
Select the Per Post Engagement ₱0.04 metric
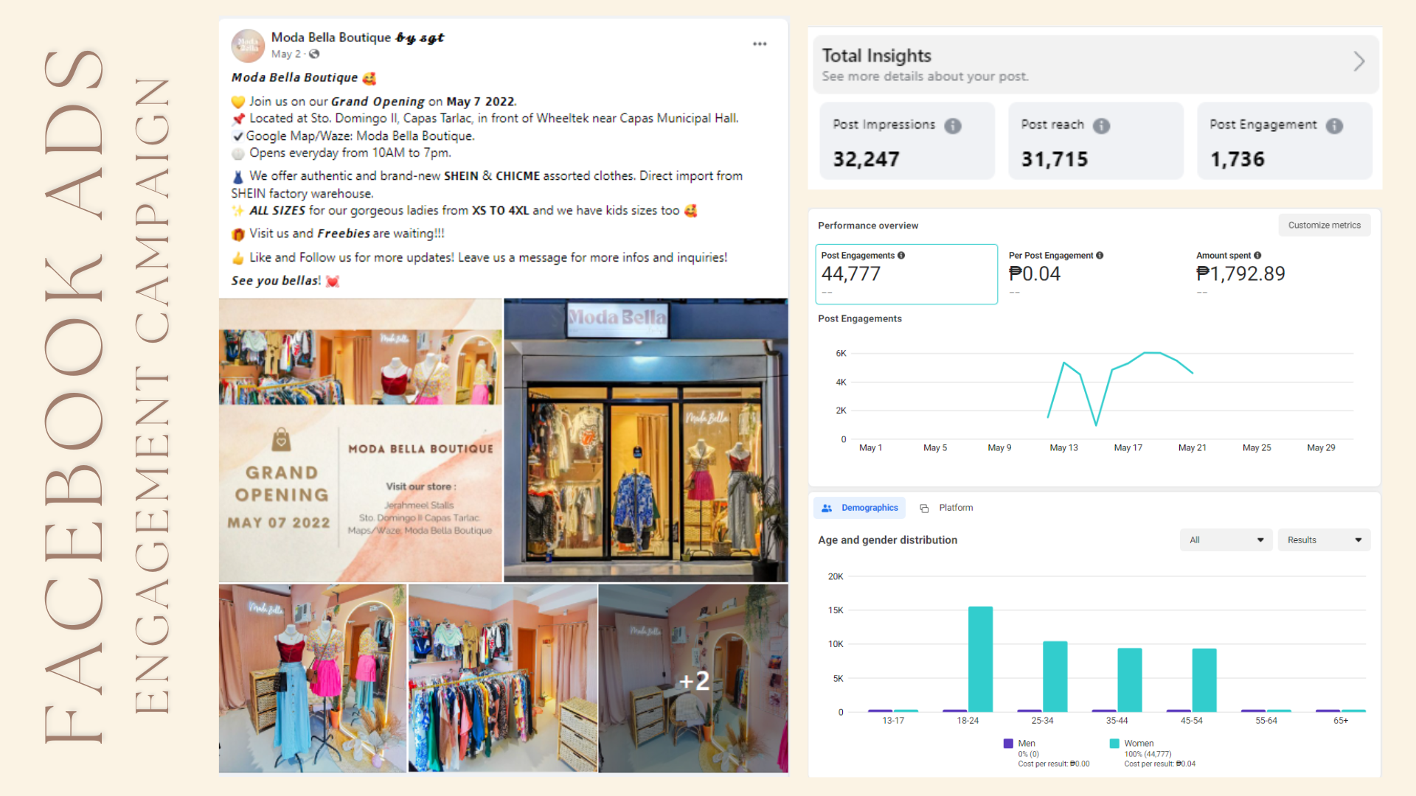[1056, 274]
